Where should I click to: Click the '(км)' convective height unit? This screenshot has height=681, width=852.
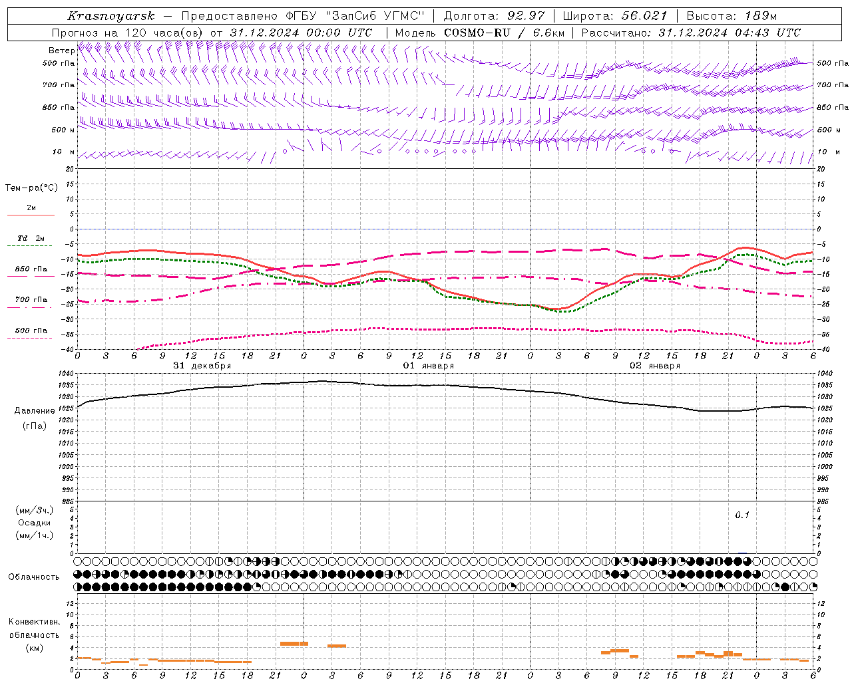(35, 648)
